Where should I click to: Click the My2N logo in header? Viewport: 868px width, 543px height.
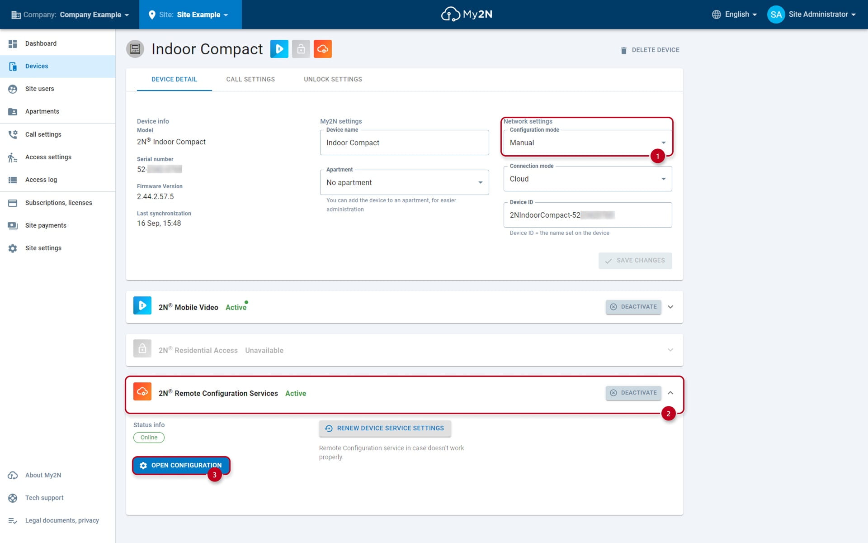(467, 14)
